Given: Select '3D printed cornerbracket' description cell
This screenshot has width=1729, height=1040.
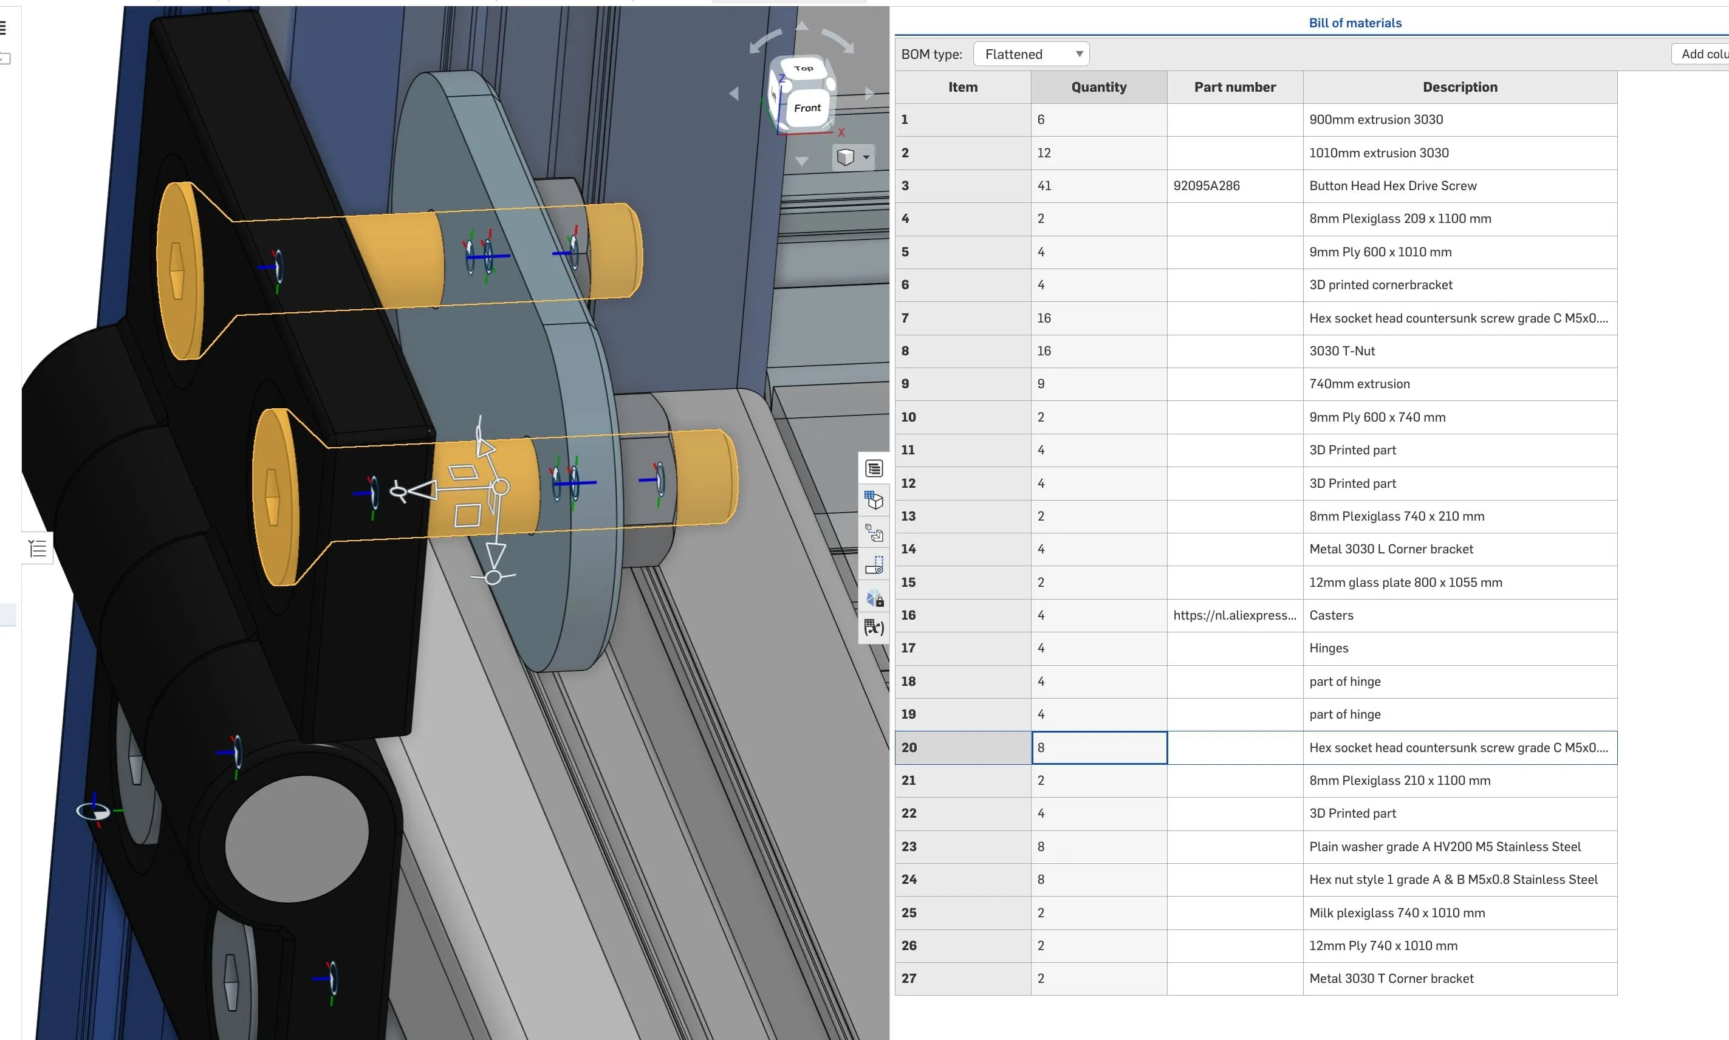Looking at the screenshot, I should [x=1460, y=284].
